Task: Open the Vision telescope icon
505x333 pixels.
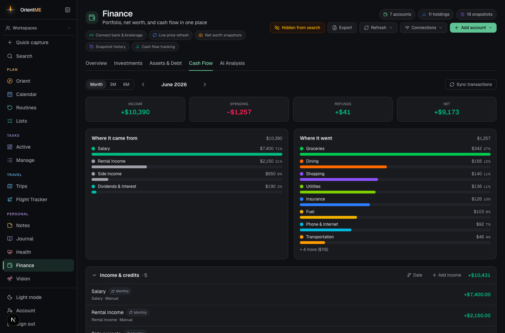Action: (x=10, y=279)
